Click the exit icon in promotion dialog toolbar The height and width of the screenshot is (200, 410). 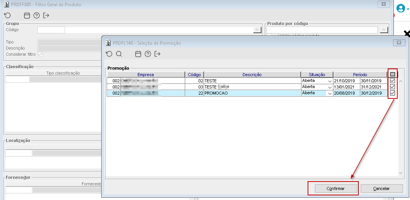(157, 54)
